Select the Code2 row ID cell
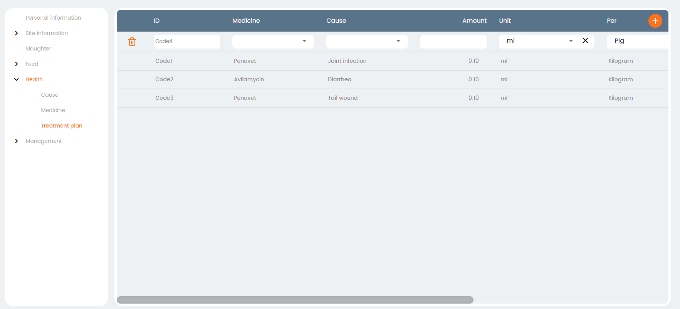 point(164,79)
